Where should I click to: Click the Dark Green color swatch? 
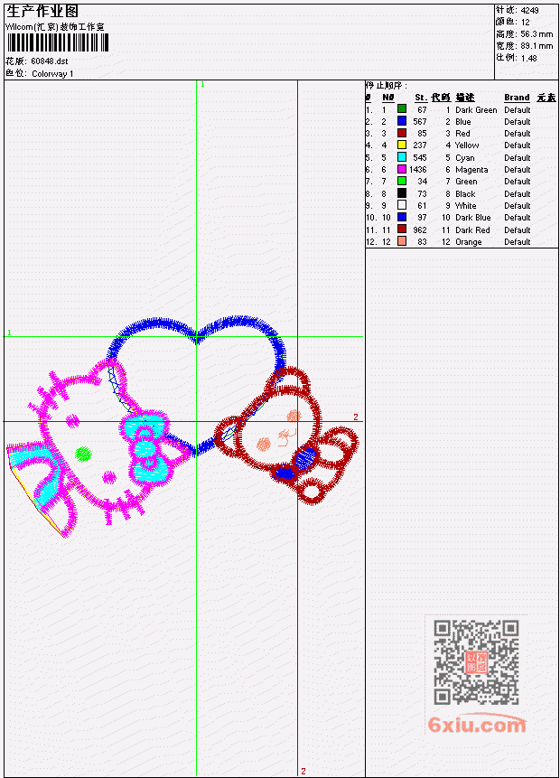click(402, 109)
